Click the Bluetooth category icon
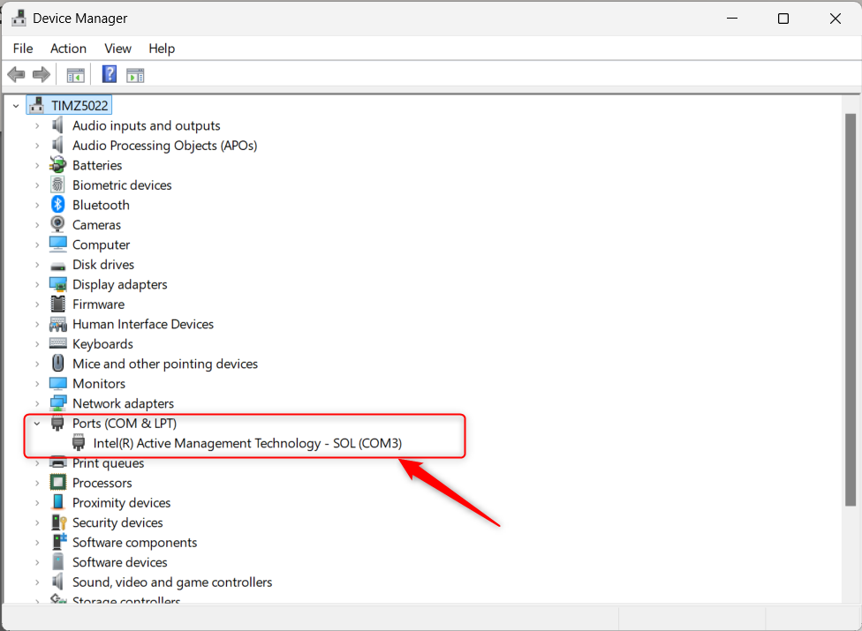 (56, 204)
